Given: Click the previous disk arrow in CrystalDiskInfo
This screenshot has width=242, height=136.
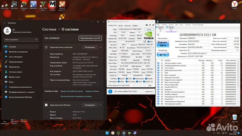Looking at the screenshot, I should [x=158, y=35].
